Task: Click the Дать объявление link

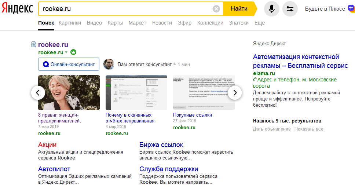Action: pyautogui.click(x=272, y=129)
